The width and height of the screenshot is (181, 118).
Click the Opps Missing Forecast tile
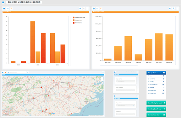(x=156, y=103)
